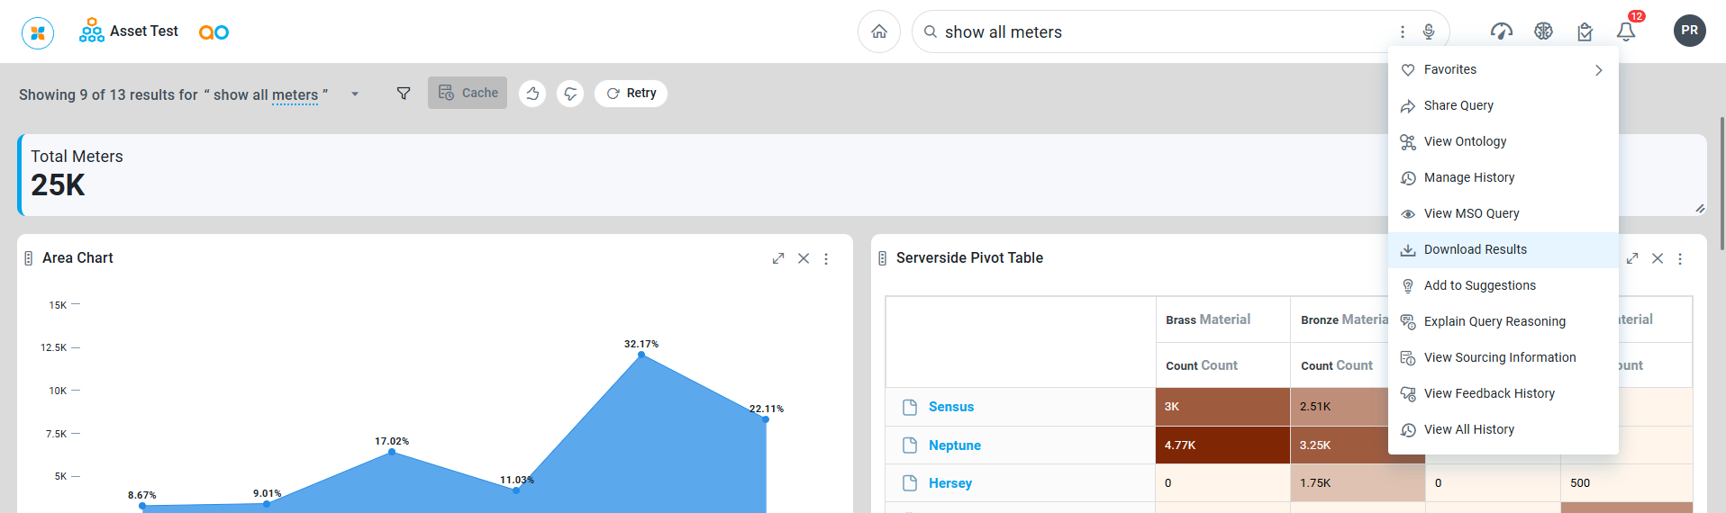Click the Sensus Brass 3K heatmap cell
The height and width of the screenshot is (513, 1726).
click(x=1222, y=407)
